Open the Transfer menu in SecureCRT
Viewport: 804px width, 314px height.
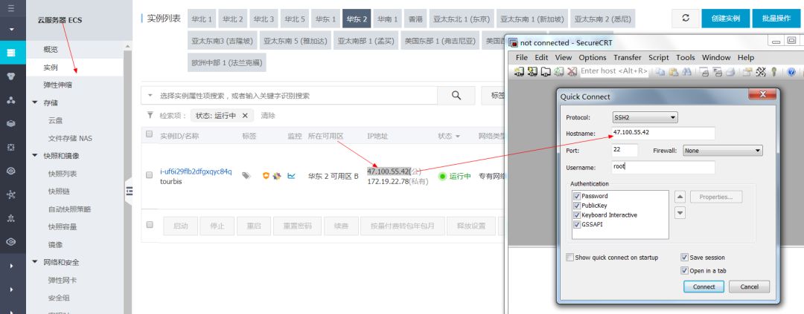627,57
